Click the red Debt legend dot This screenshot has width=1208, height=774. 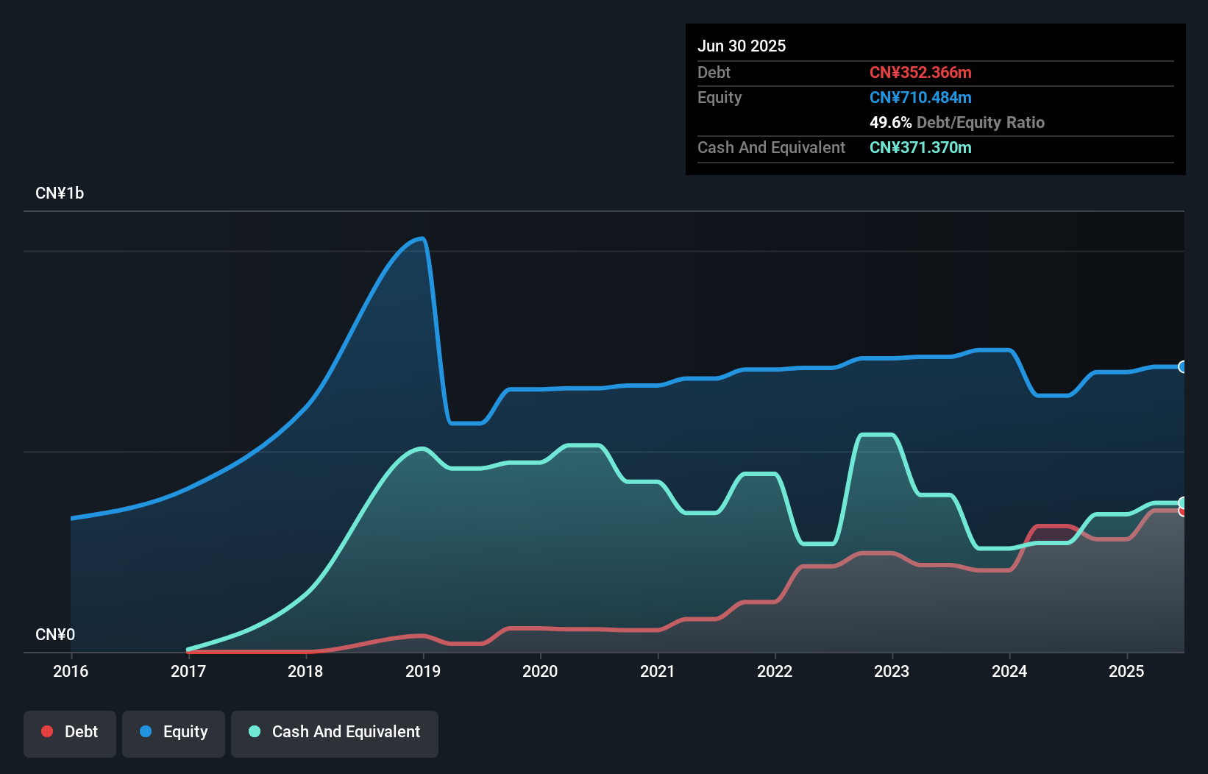coord(46,731)
